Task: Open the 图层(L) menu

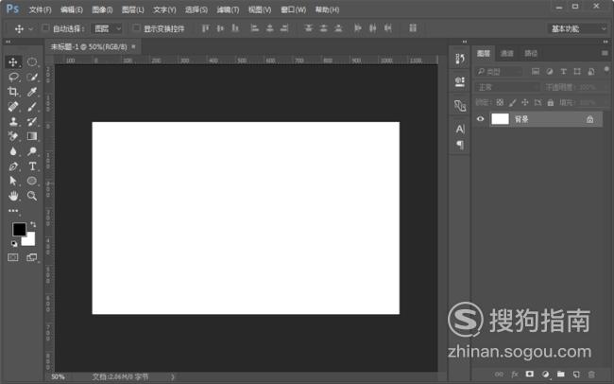Action: coord(133,9)
